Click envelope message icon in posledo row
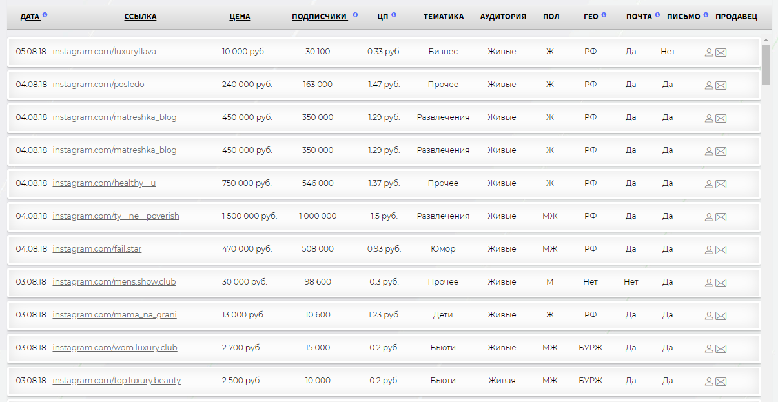The height and width of the screenshot is (402, 778). 721,85
